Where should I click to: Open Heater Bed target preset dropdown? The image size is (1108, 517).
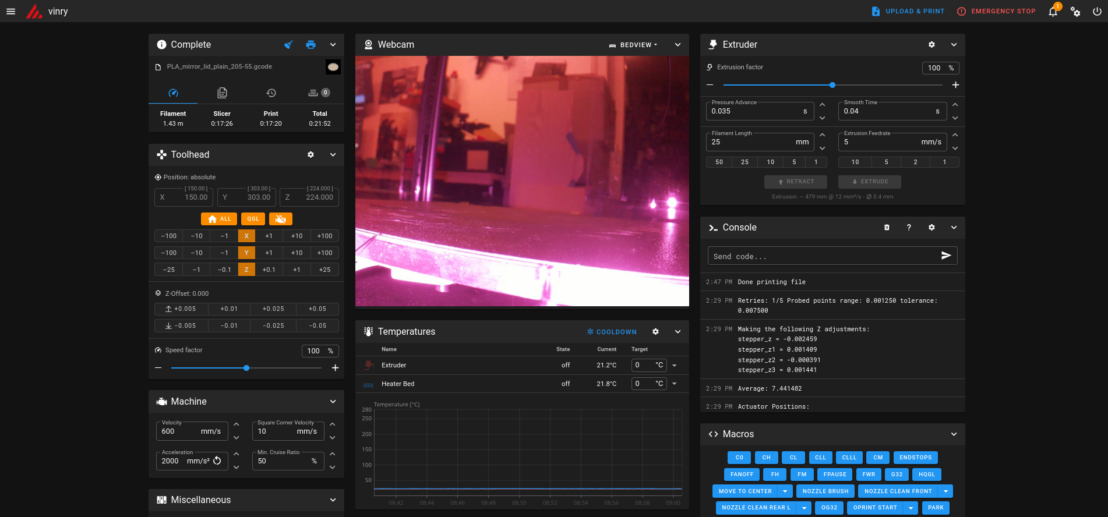675,384
